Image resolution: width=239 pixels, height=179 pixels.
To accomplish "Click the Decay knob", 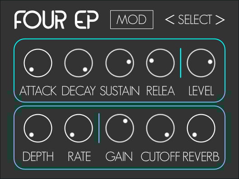I will pos(79,63).
